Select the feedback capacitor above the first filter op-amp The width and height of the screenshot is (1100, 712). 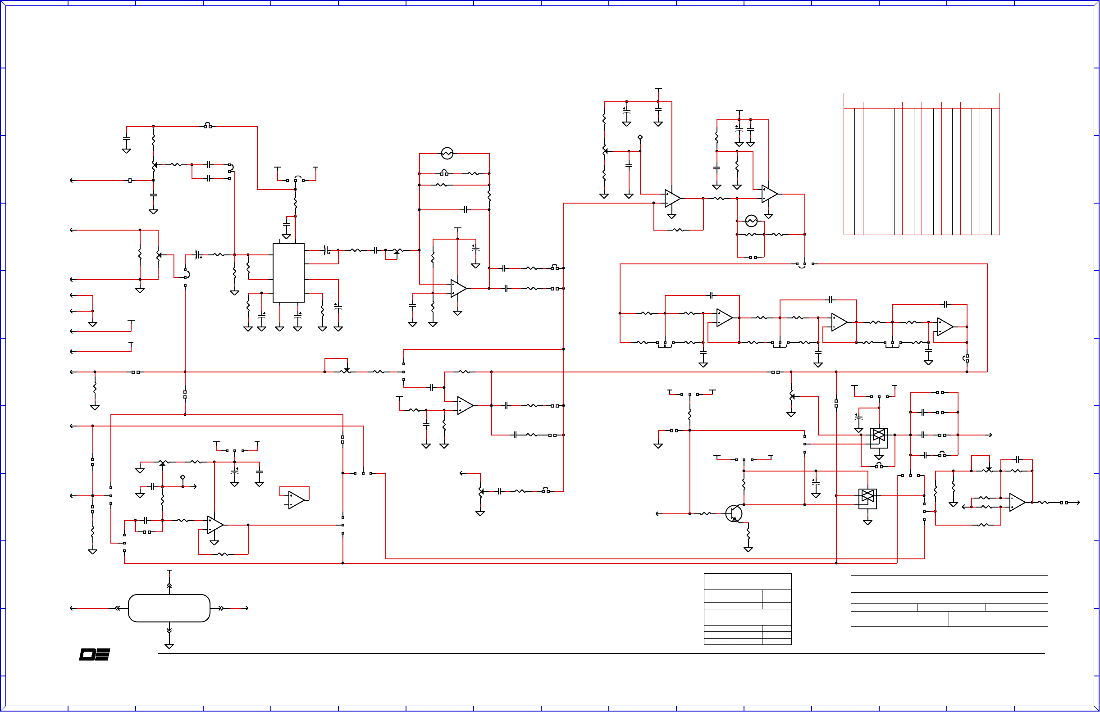click(711, 295)
